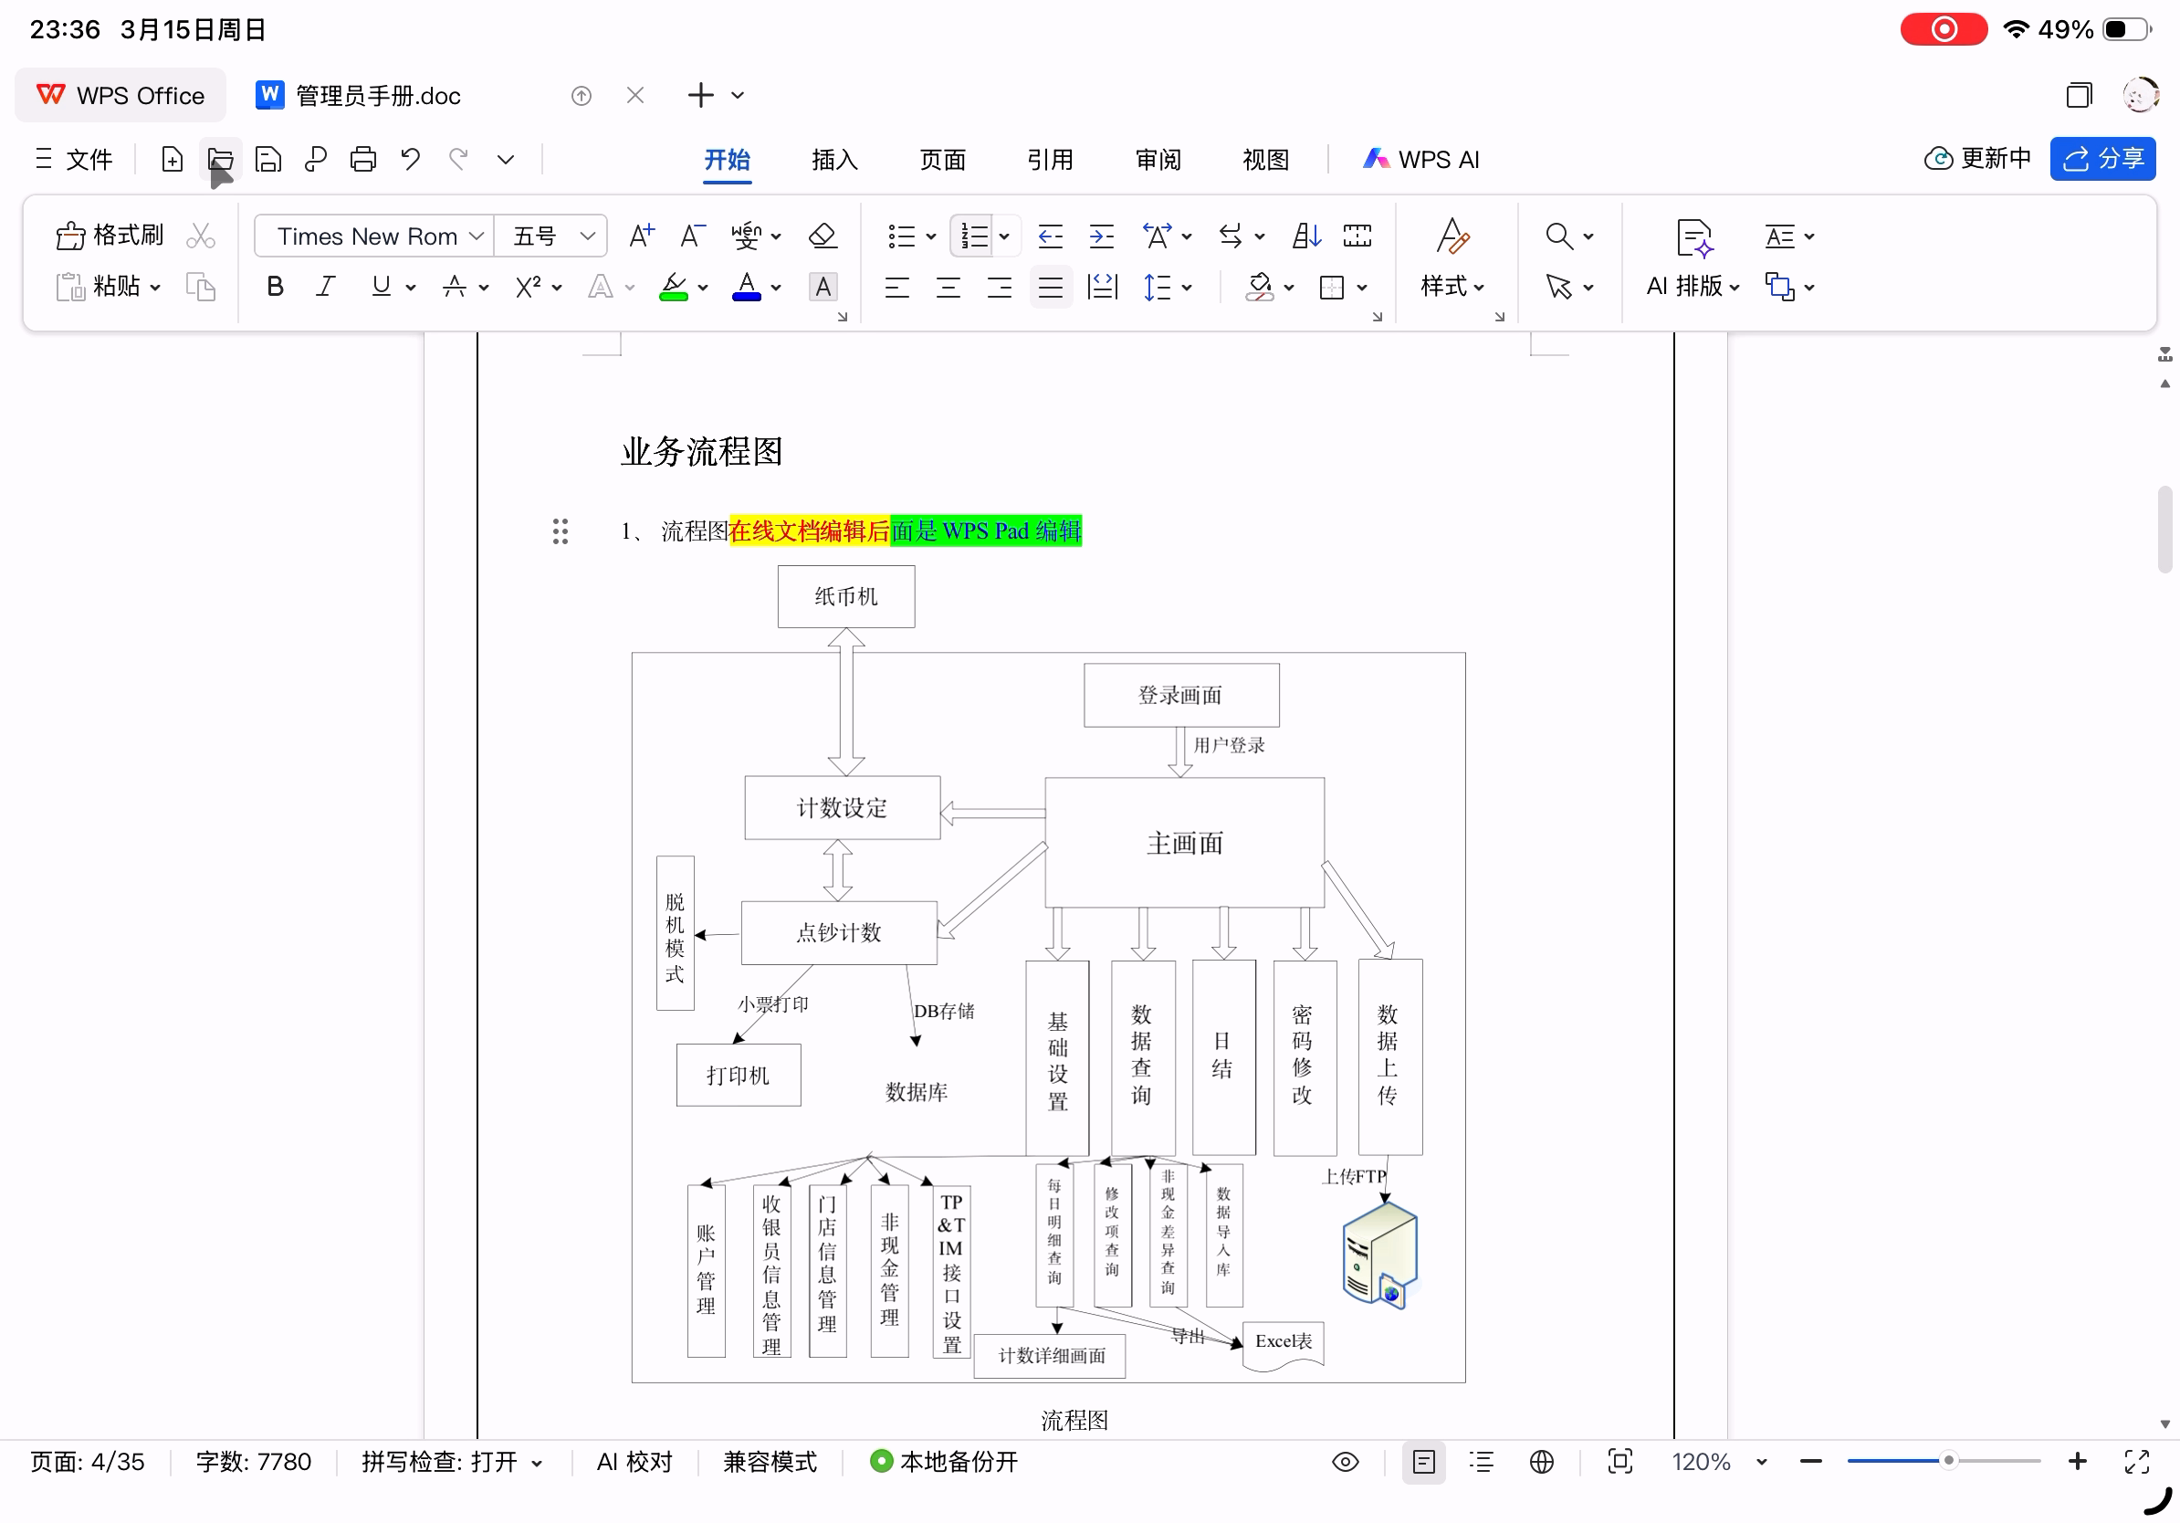Screen dimensions: 2180x1523
Task: Open the WPS AI button
Action: 1421,160
